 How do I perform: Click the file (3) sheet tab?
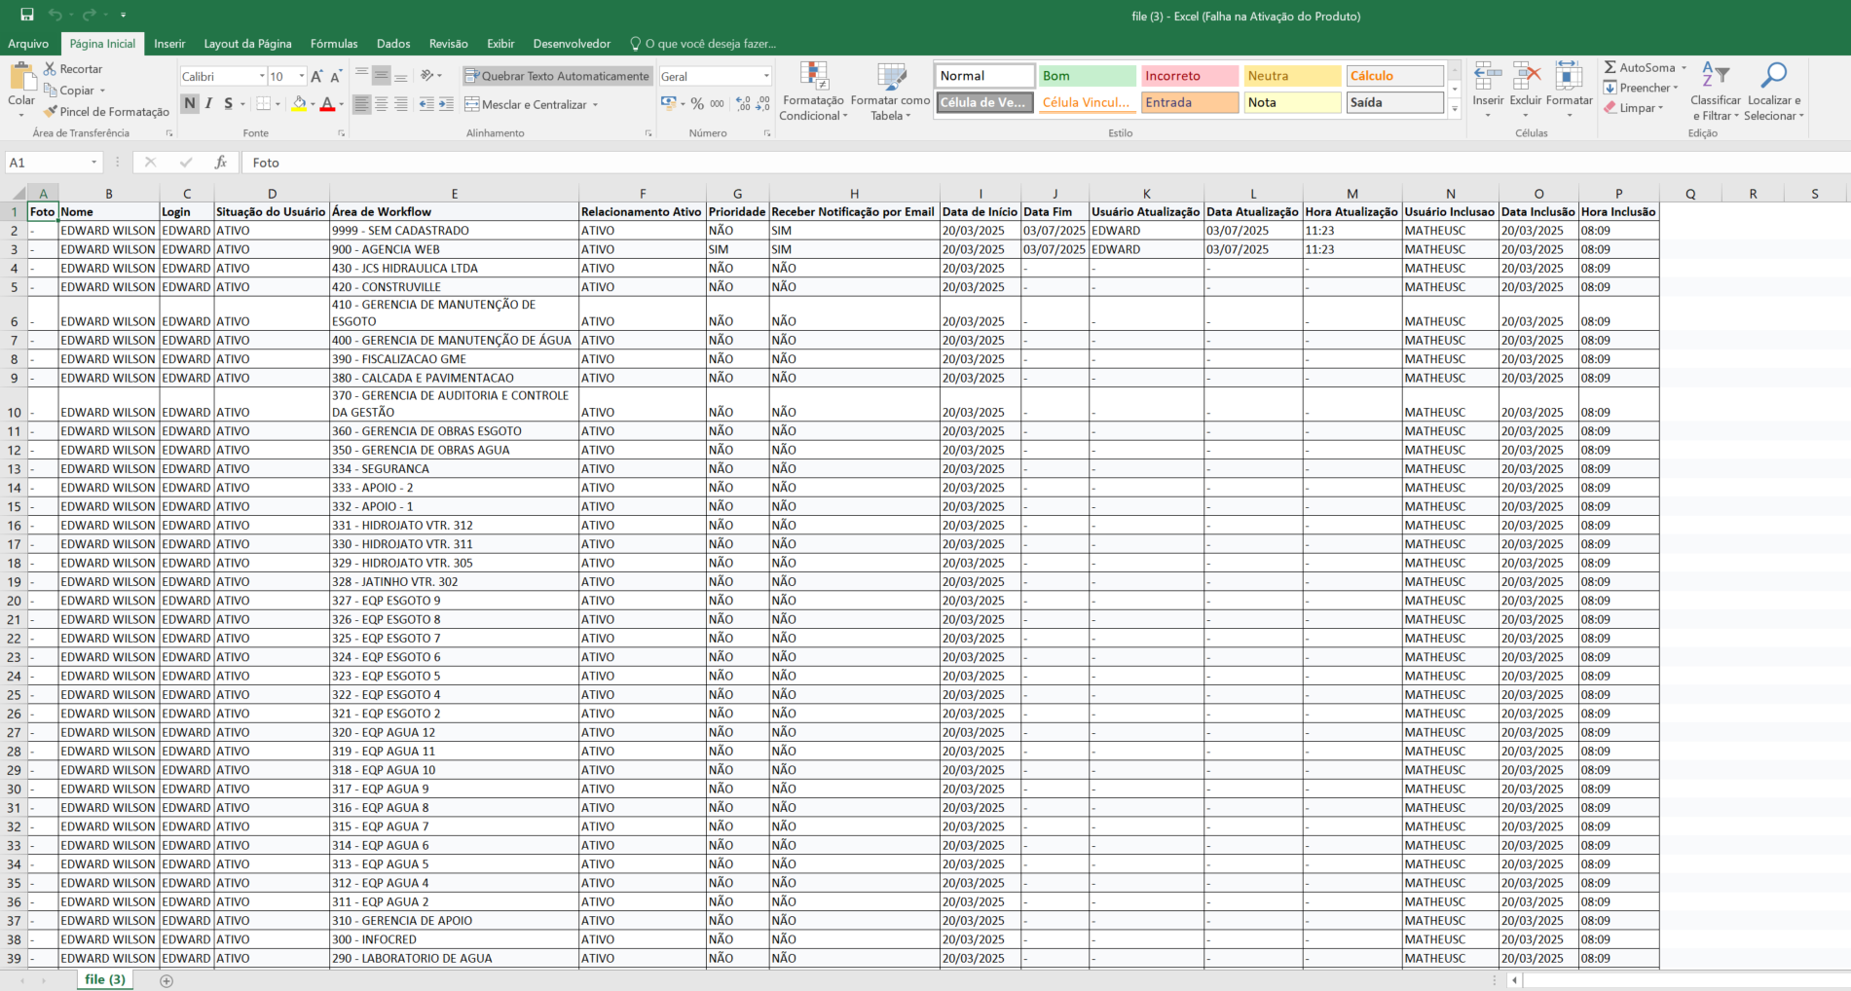pos(105,979)
